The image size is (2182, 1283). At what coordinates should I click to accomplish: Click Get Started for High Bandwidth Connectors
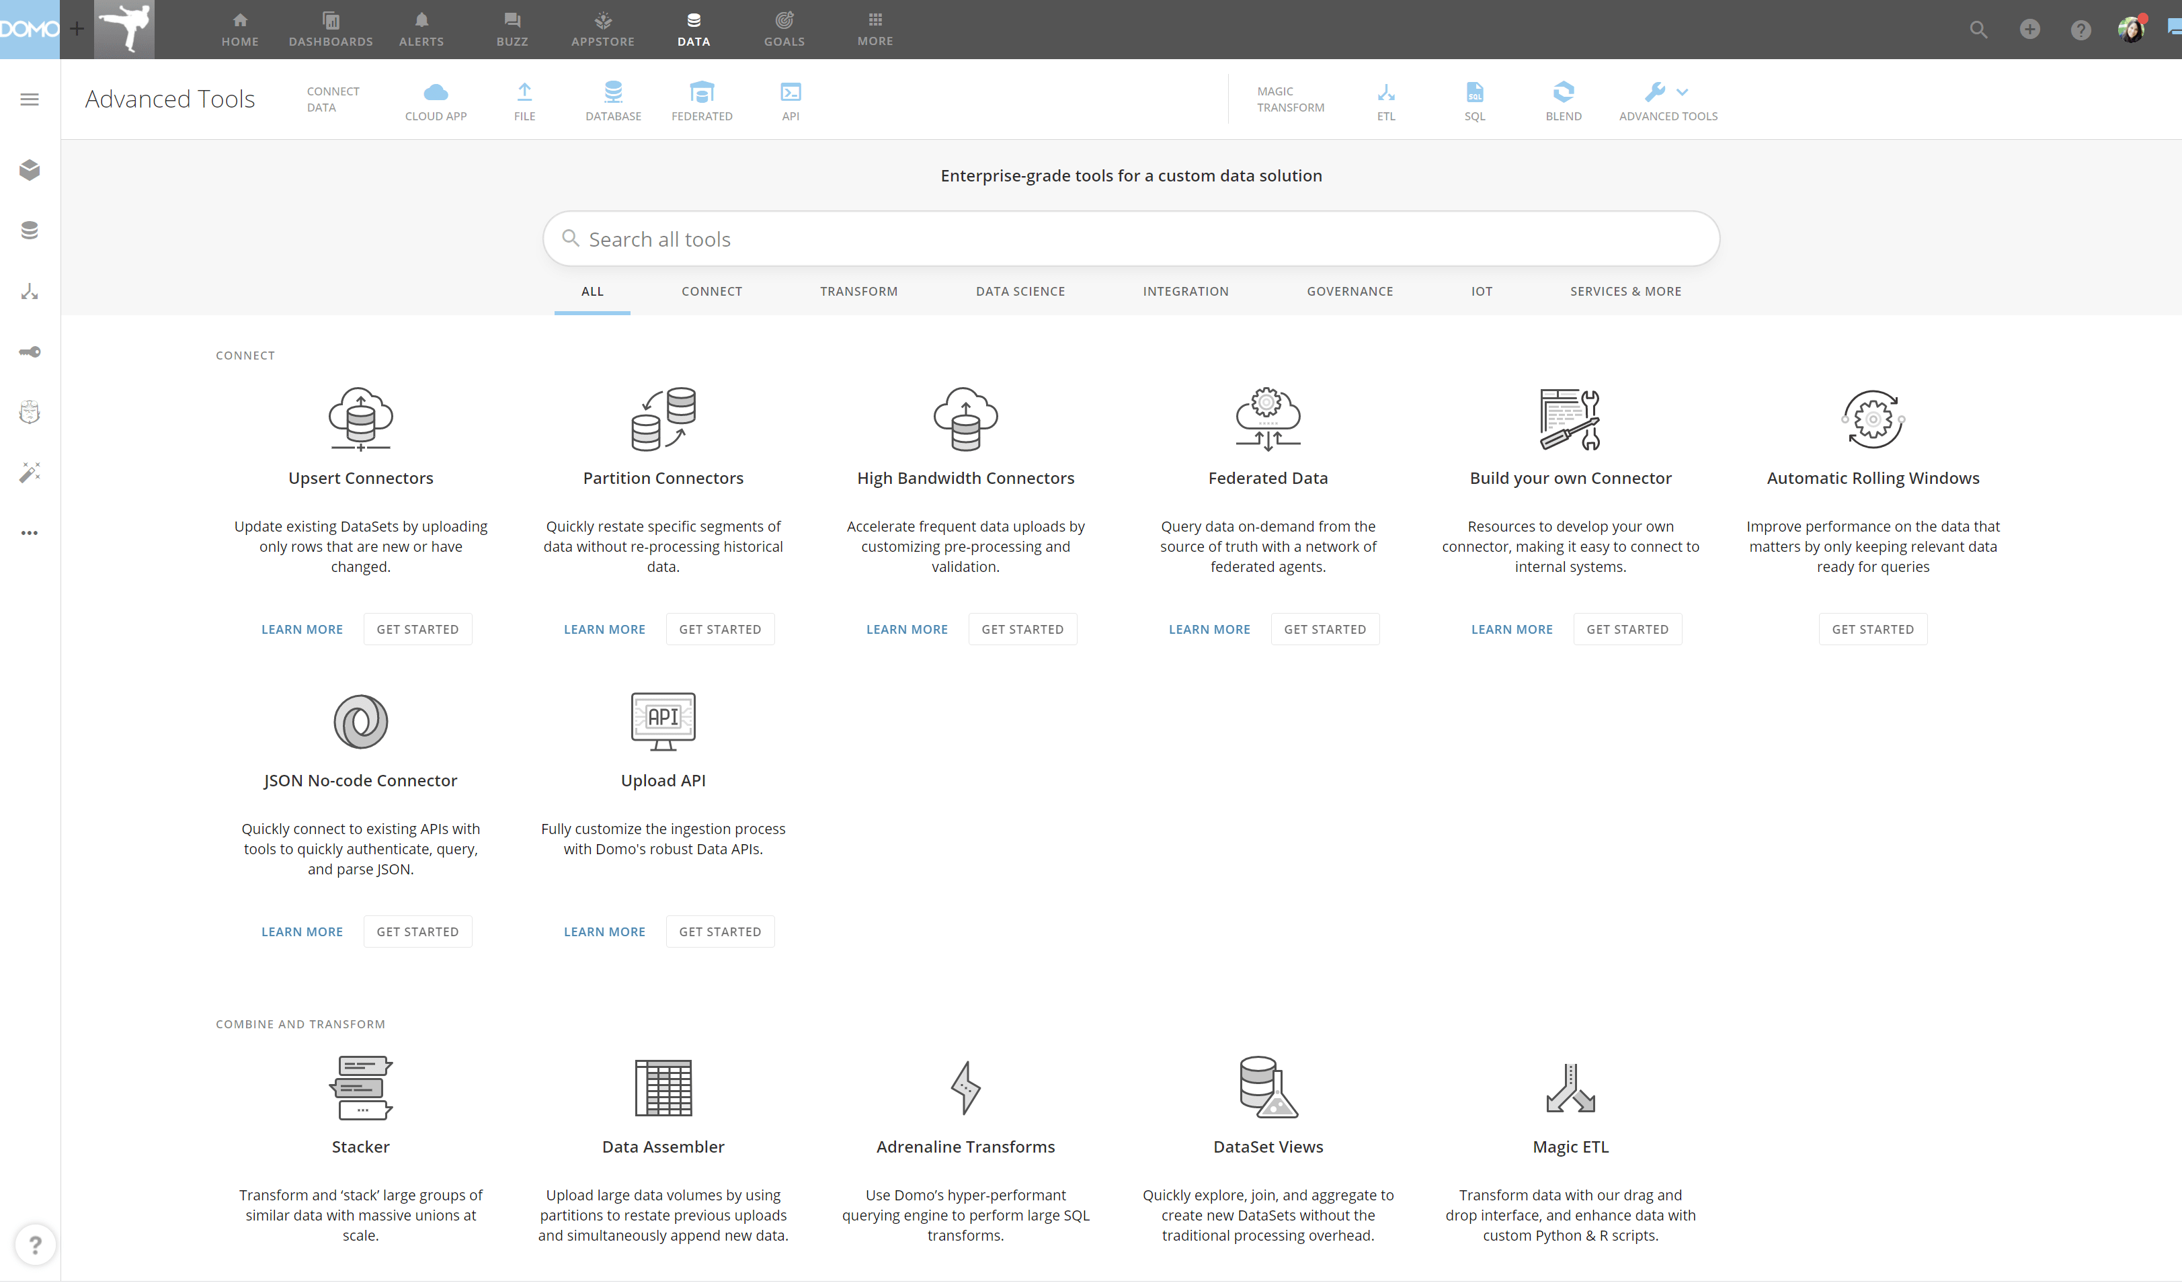pyautogui.click(x=1022, y=629)
